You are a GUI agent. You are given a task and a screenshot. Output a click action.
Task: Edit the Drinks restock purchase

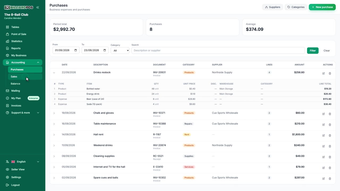[x=324, y=73]
